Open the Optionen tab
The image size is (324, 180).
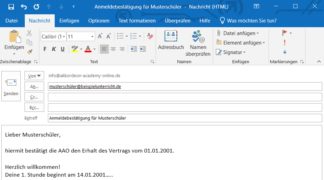[x=99, y=21]
